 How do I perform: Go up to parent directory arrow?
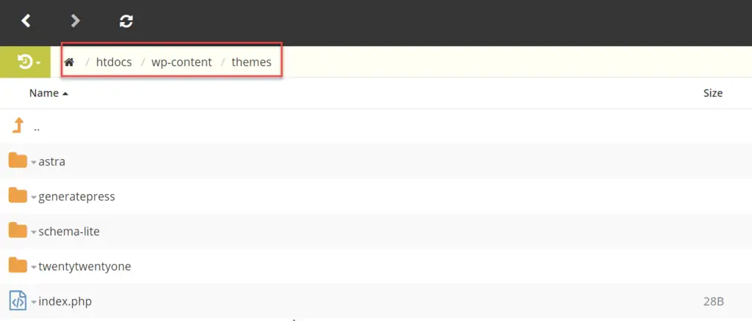pos(18,126)
